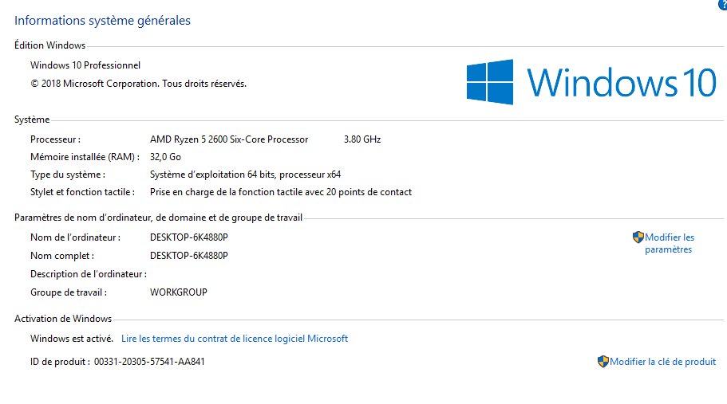727x404 pixels.
Task: Click the shield icon beside Modifier les paramètres
Action: click(x=638, y=237)
